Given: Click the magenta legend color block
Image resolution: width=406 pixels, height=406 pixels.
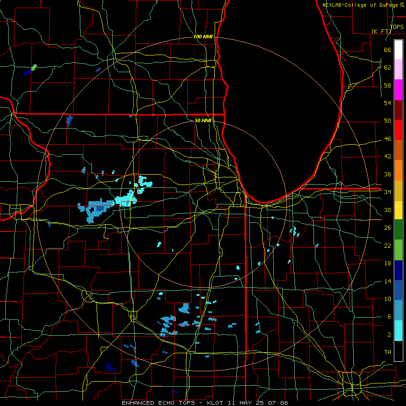Looking at the screenshot, I should pyautogui.click(x=398, y=90).
